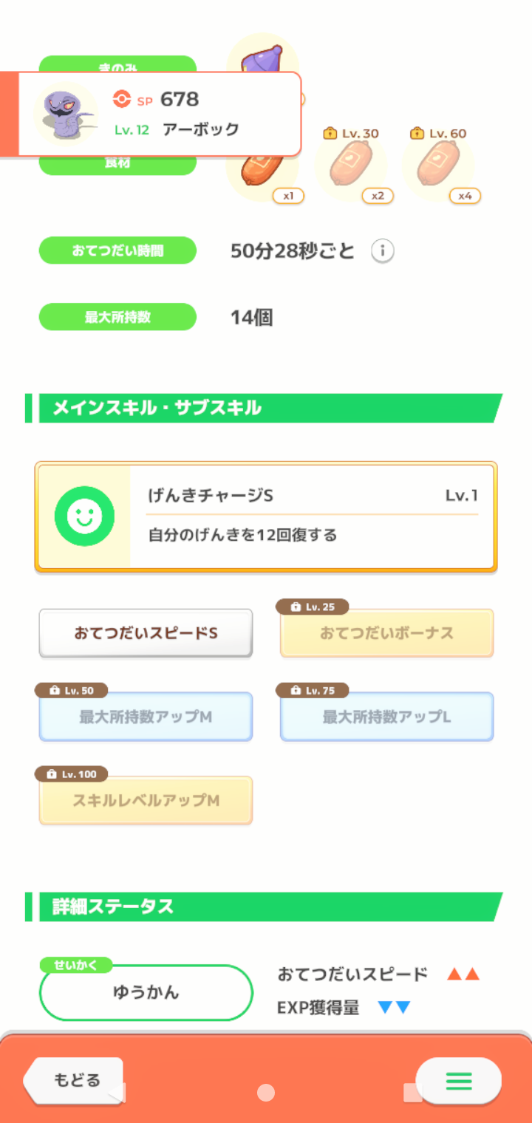Tap the おてつだいスピードS sub skill
Viewport: 532px width, 1123px height.
coord(146,633)
